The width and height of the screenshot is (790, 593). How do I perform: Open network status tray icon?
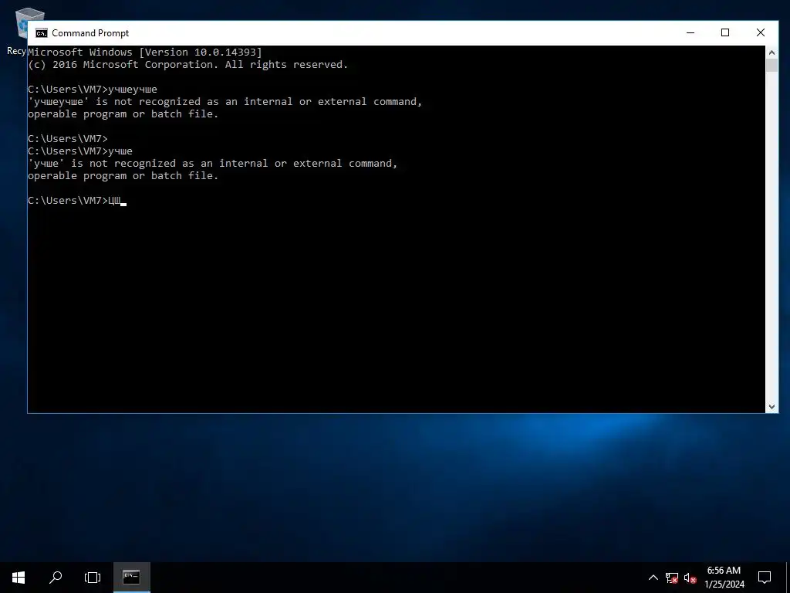tap(672, 578)
